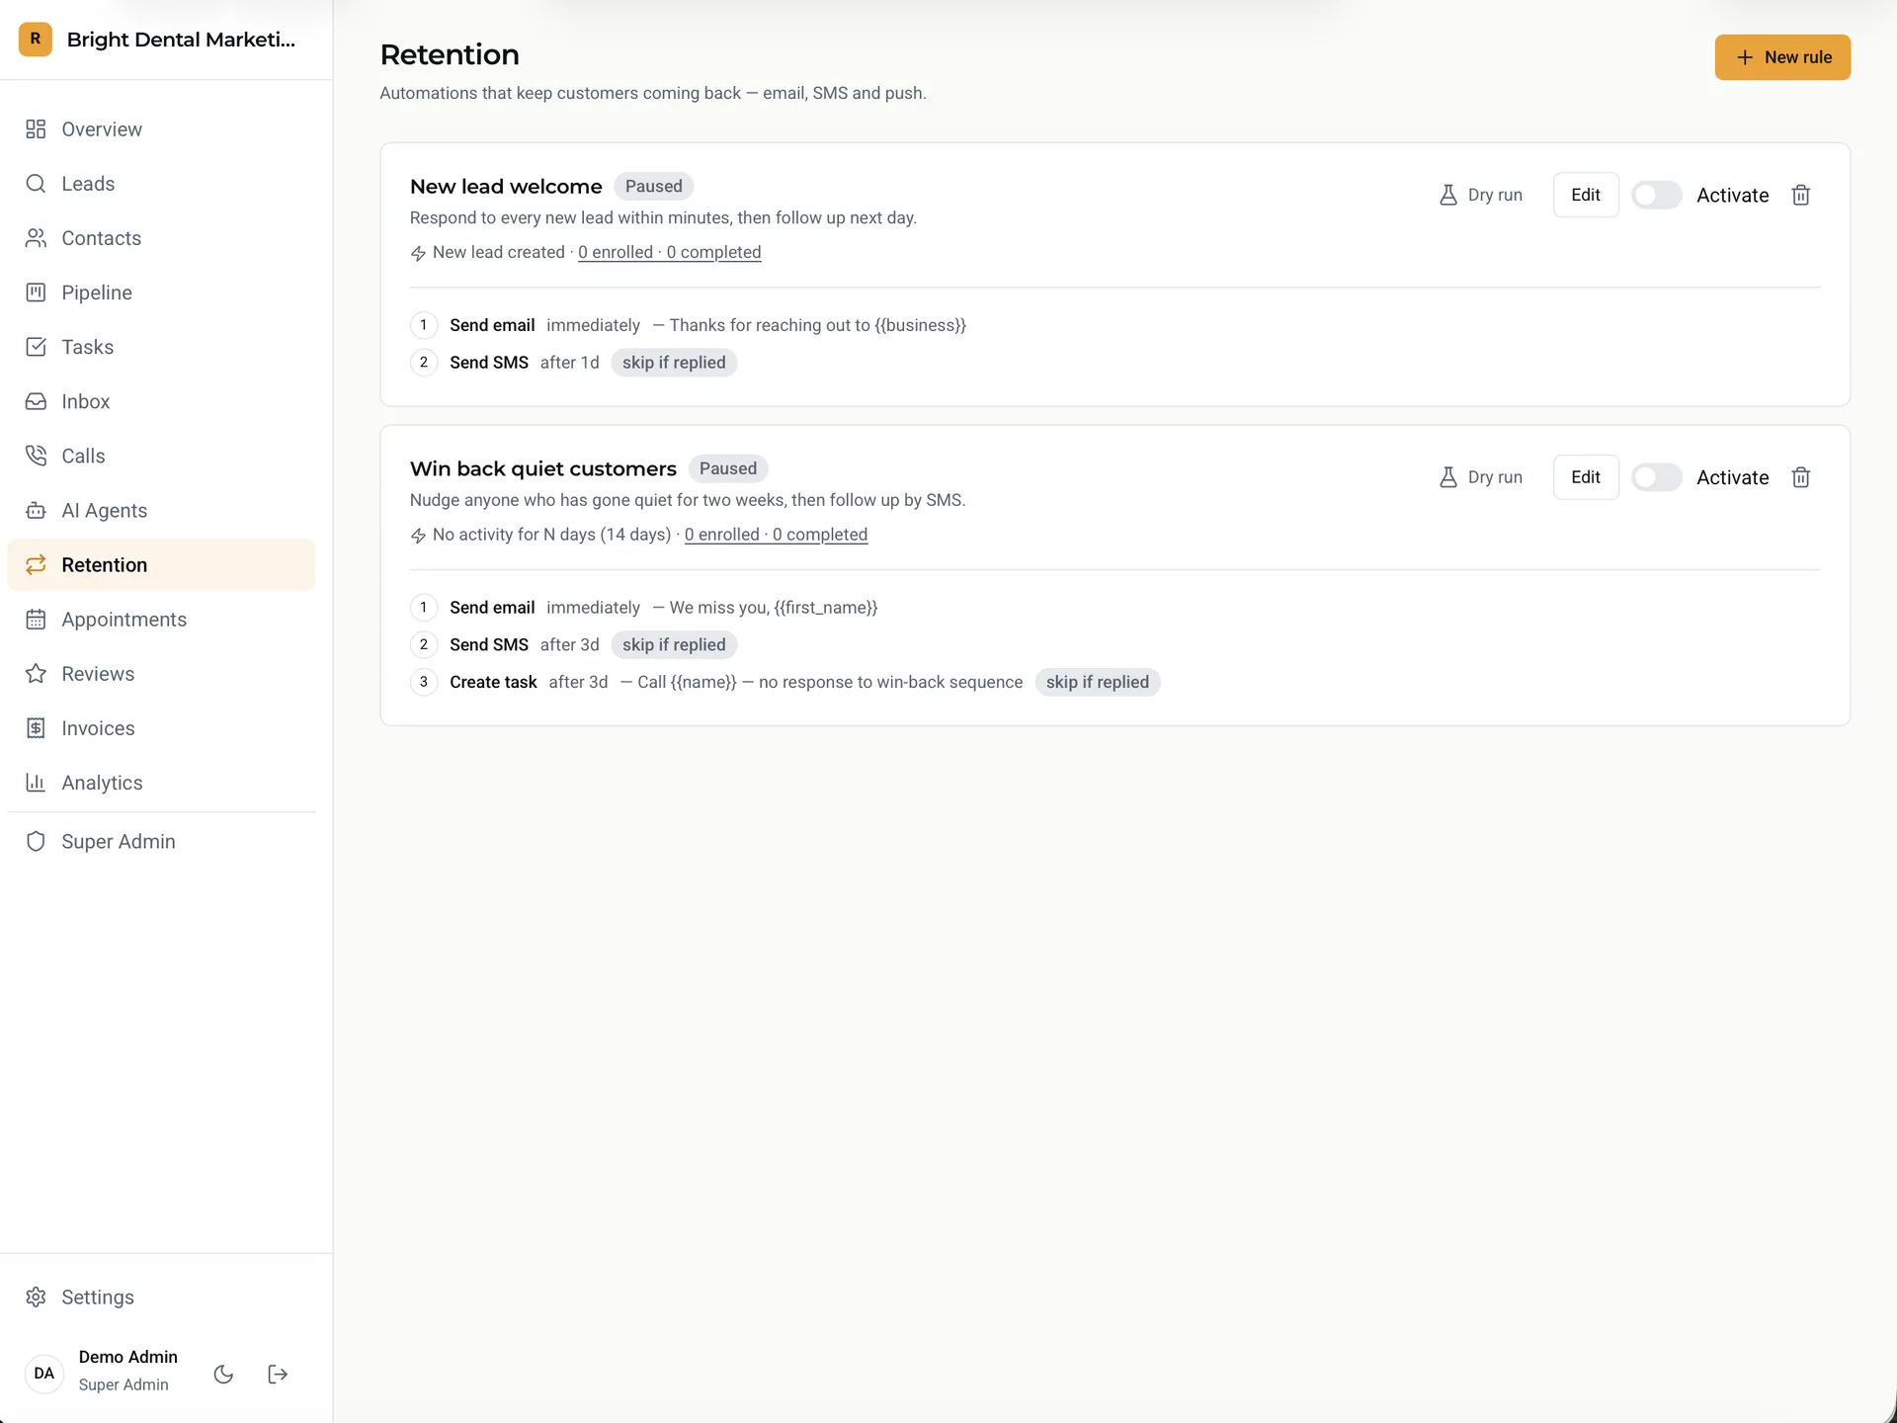Toggle dark mode with the moon icon
This screenshot has height=1423, width=1897.
click(223, 1374)
